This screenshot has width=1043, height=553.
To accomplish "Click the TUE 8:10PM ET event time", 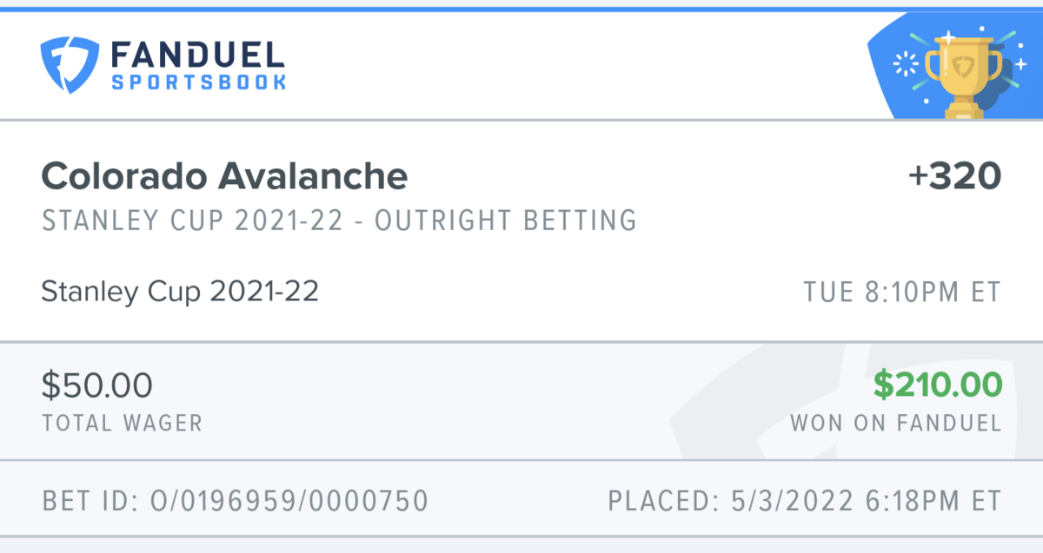I will tap(902, 293).
